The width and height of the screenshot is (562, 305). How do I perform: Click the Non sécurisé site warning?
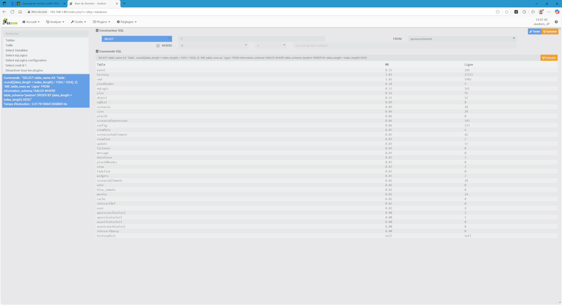click(x=37, y=12)
